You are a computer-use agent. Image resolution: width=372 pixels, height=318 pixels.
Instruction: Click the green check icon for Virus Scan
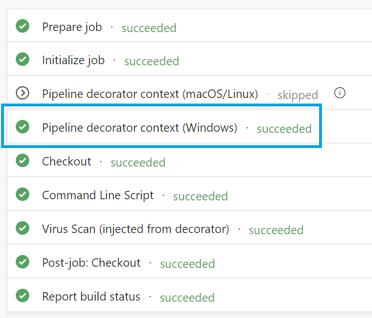coord(23,229)
